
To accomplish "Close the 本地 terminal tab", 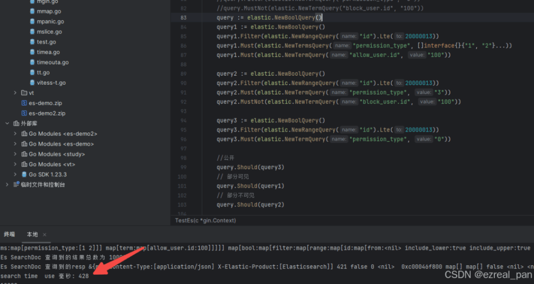I will (x=45, y=235).
